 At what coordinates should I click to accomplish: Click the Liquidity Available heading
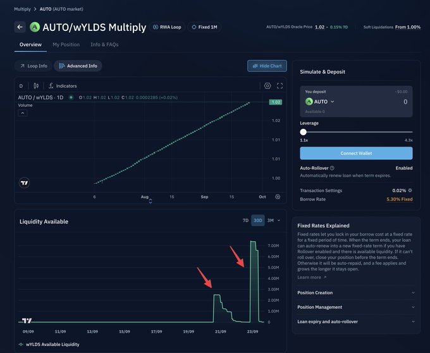[x=44, y=222]
